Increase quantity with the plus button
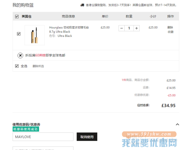 pyautogui.click(x=136, y=28)
